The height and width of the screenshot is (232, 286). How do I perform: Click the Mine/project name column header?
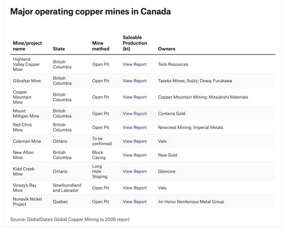point(27,46)
